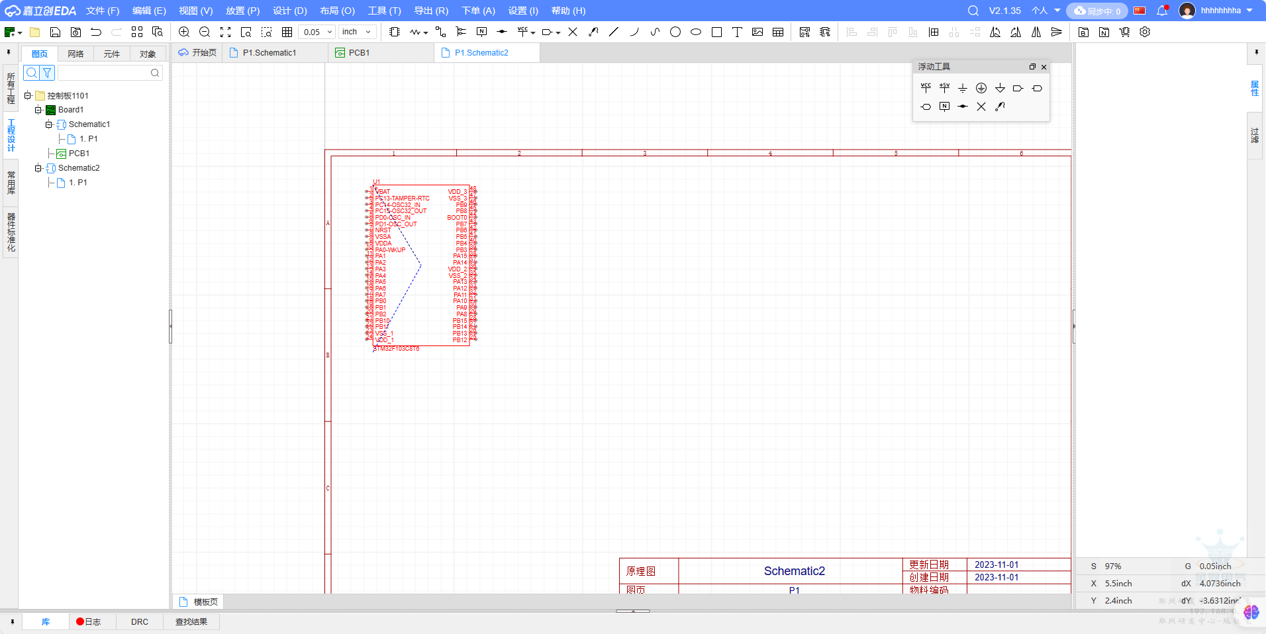
Task: Toggle the filter button in project panel
Action: coord(48,73)
